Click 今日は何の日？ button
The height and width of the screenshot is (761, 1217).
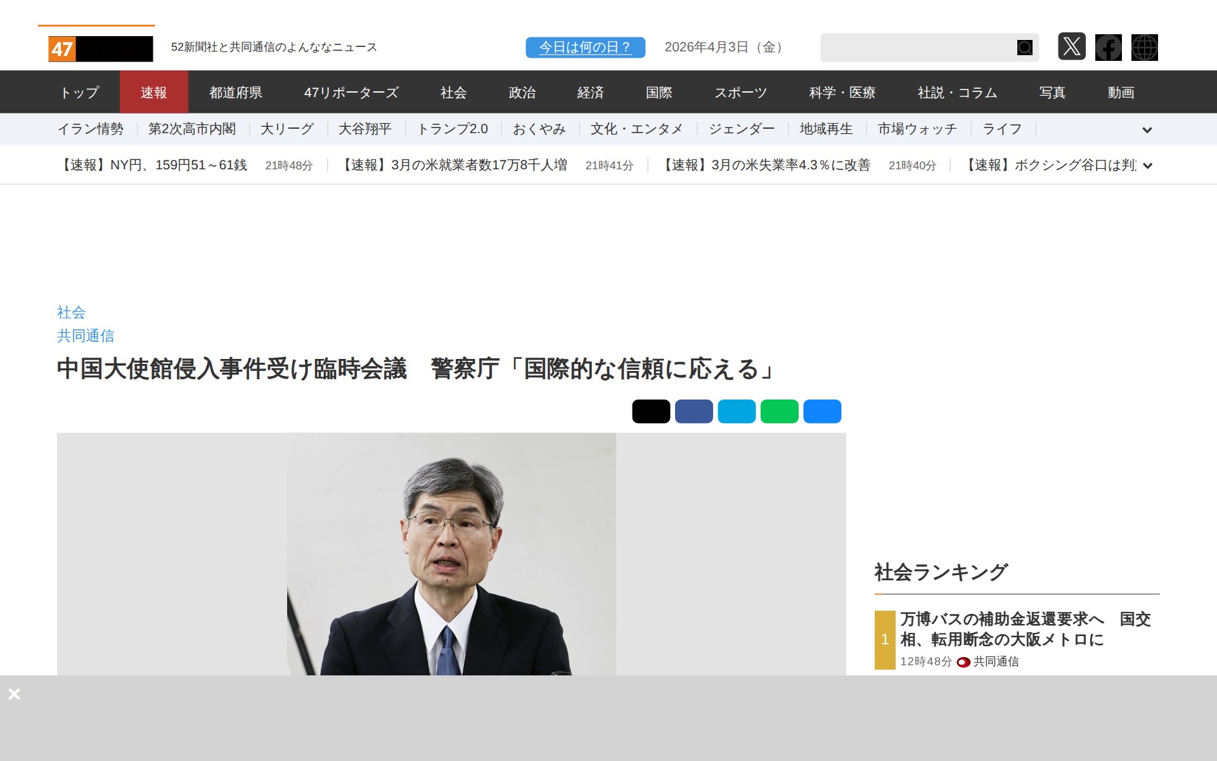(x=585, y=48)
